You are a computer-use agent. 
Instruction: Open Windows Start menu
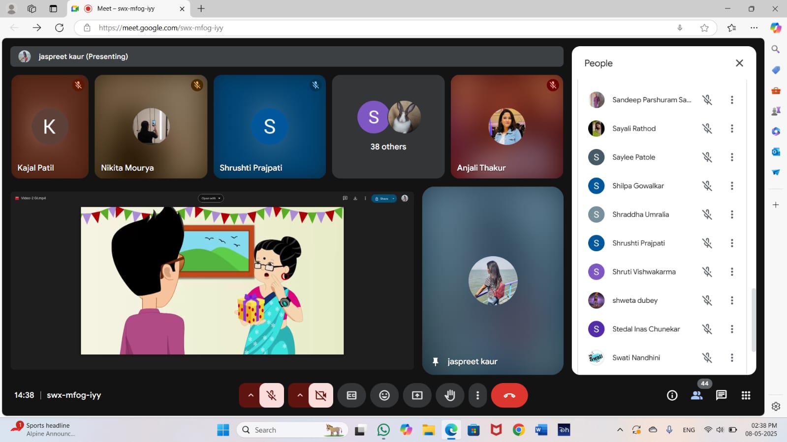[223, 430]
